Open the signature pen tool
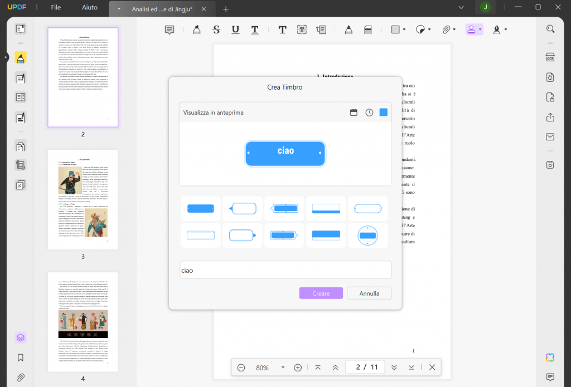 497,30
